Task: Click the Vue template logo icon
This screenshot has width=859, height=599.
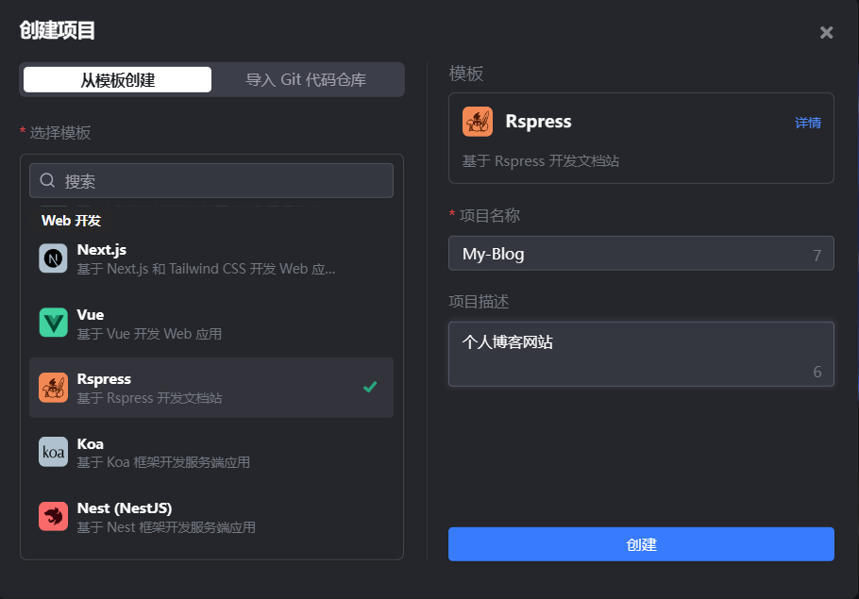Action: tap(53, 323)
